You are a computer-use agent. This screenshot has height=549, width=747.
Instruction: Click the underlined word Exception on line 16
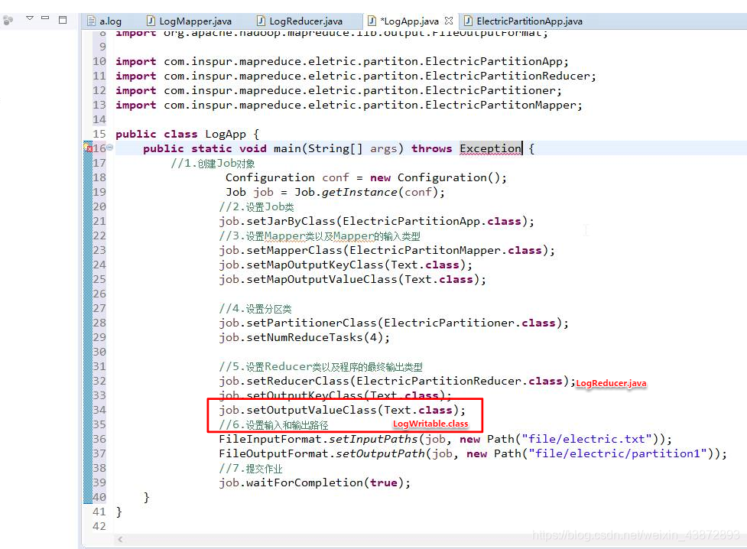(x=491, y=148)
